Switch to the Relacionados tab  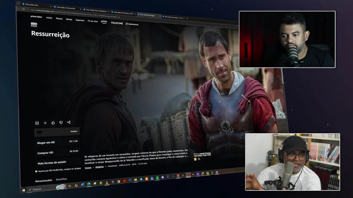point(44,181)
